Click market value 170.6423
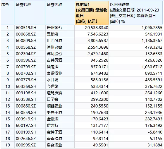The width and height of the screenshot is (164, 149). click(x=99, y=119)
